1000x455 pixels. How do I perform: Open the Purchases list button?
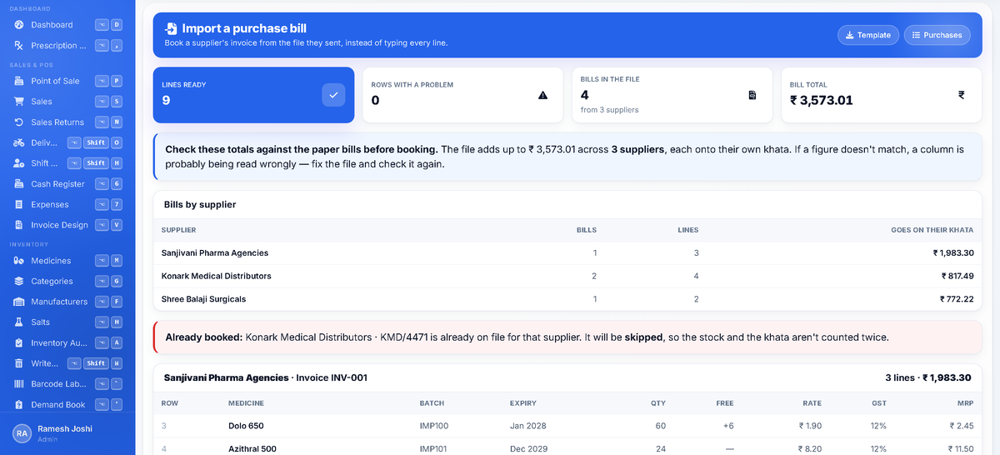[x=937, y=35]
